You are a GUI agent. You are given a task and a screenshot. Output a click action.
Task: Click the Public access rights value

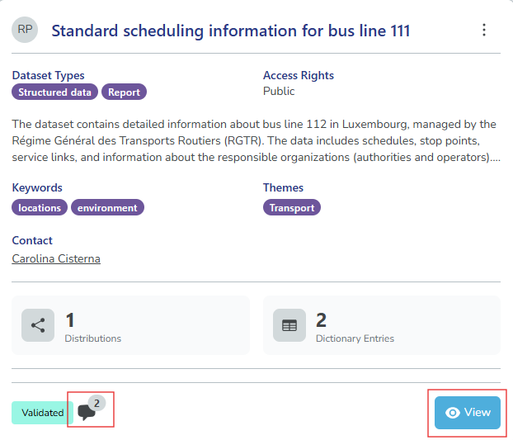(279, 91)
